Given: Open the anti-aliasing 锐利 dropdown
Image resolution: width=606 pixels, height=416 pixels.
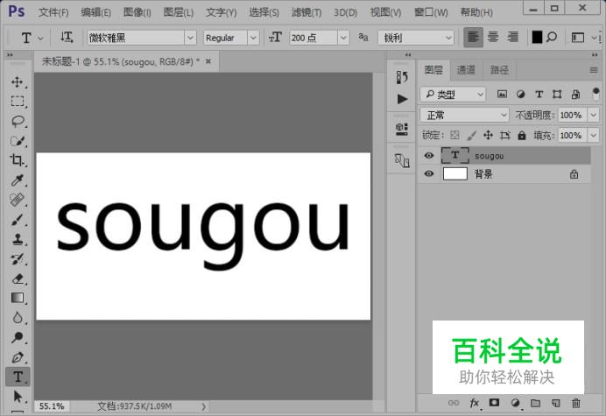Looking at the screenshot, I should pyautogui.click(x=415, y=38).
